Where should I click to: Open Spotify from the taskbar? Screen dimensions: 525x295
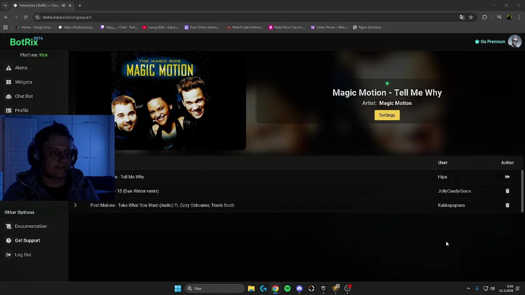point(287,288)
